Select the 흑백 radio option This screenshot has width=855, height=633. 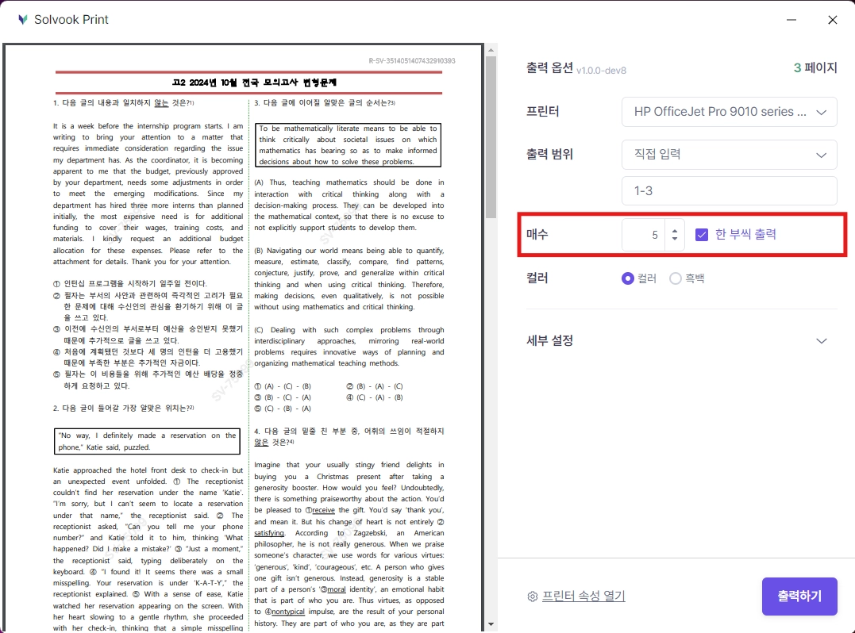point(676,278)
